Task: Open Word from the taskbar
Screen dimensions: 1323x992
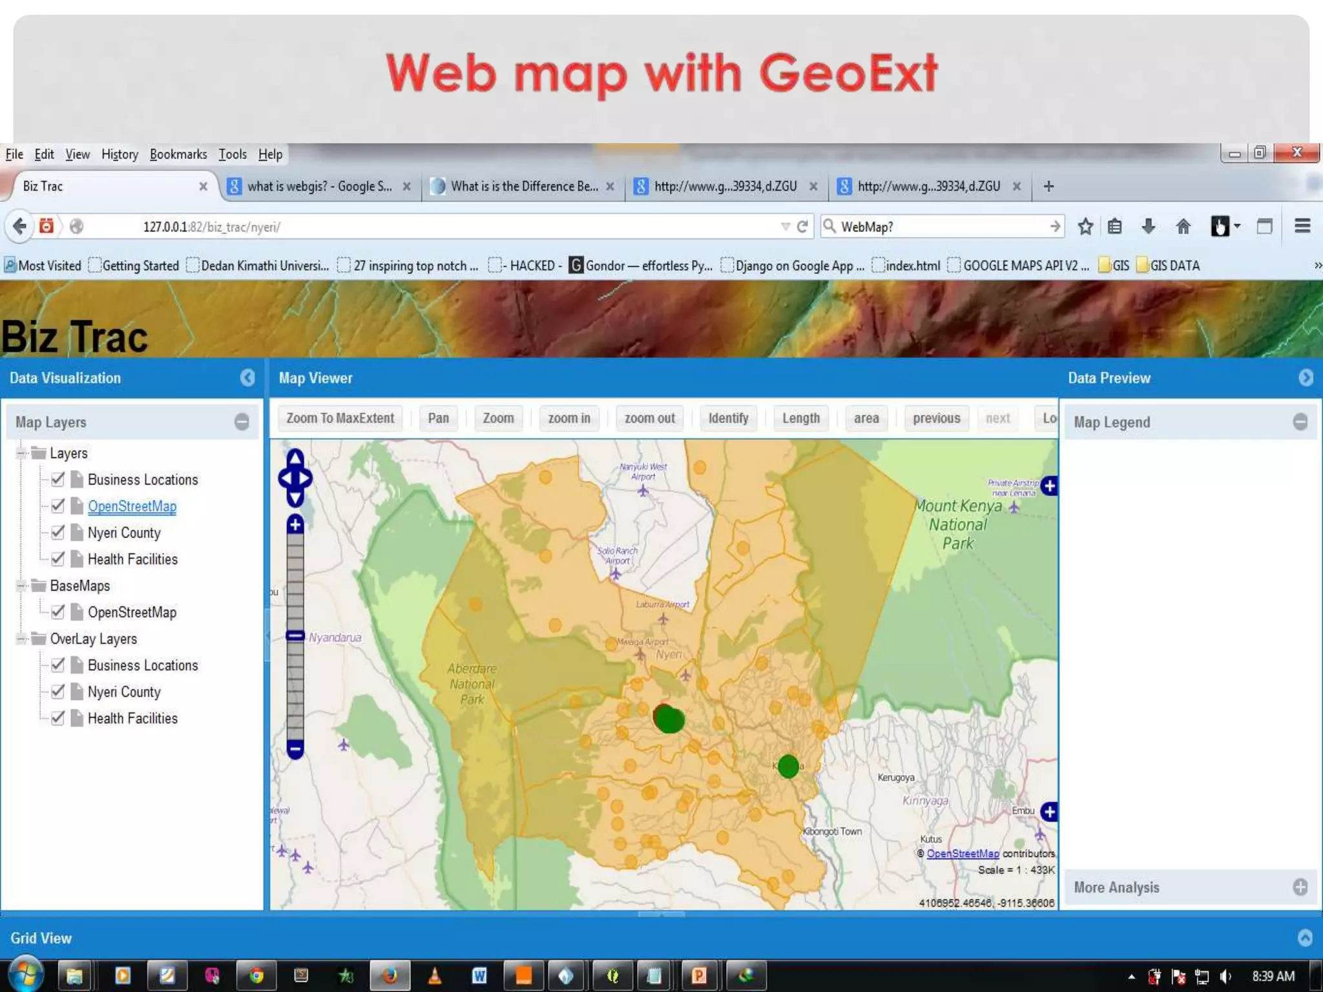Action: coord(479,975)
